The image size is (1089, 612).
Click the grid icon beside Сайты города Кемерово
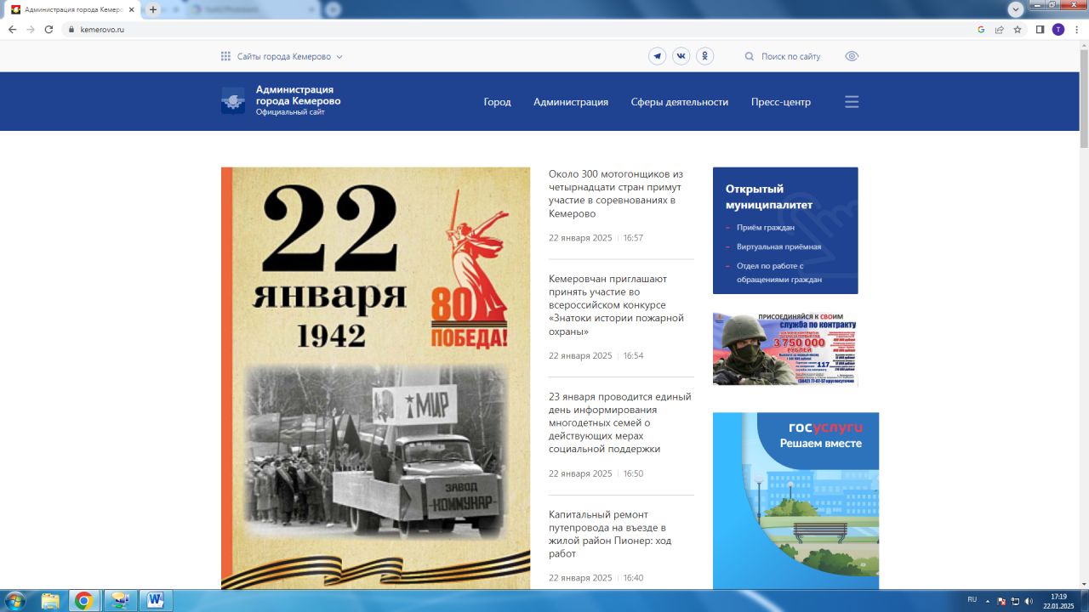click(225, 57)
